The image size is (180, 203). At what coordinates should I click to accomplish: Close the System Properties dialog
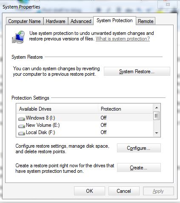tap(168, 5)
